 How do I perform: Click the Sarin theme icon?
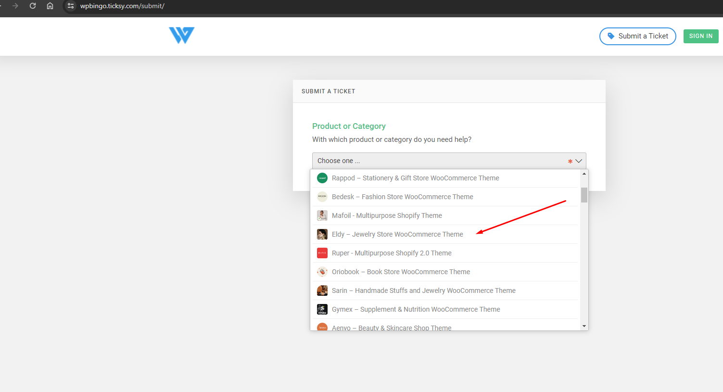tap(322, 291)
